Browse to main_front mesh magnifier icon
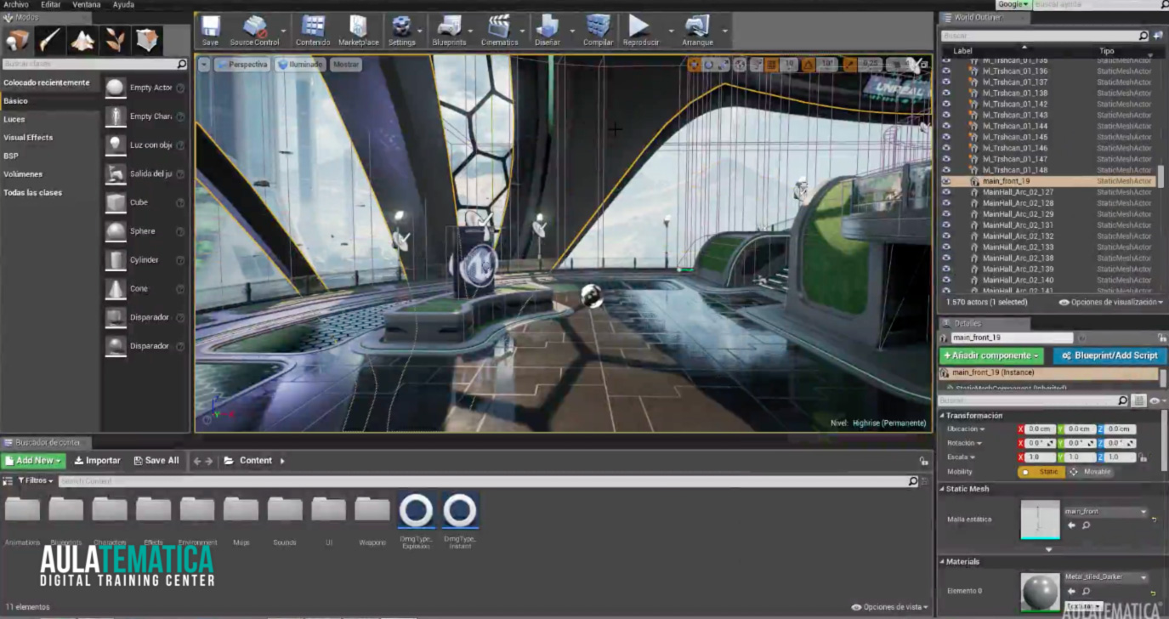 point(1086,525)
